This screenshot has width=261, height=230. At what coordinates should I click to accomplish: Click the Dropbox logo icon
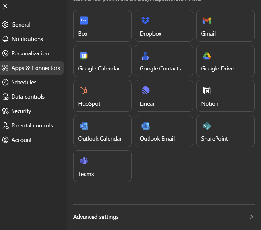(x=145, y=21)
